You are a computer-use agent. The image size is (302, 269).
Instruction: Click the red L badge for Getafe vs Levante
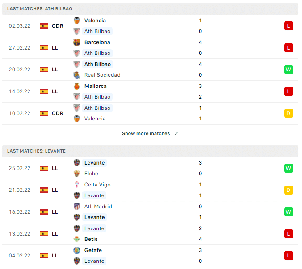coord(289,256)
